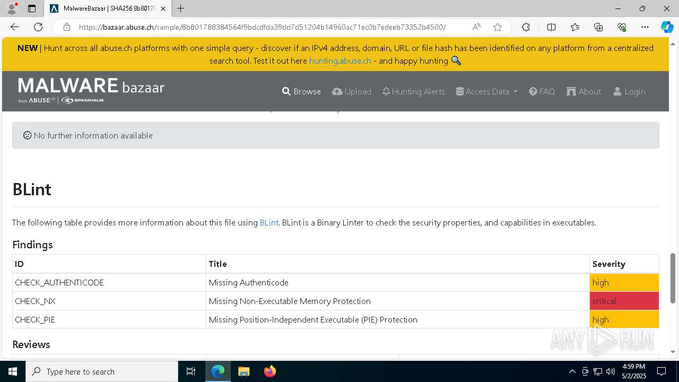
Task: Open Hunting Alerts in the navbar
Action: coord(414,91)
